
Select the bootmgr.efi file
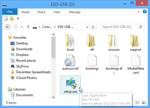tap(114, 64)
